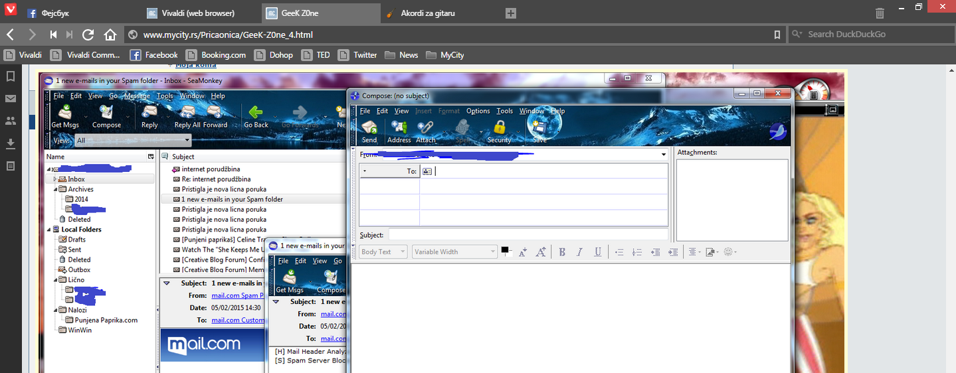The image size is (956, 373).
Task: Open Tools menu in Compose window
Action: (505, 111)
